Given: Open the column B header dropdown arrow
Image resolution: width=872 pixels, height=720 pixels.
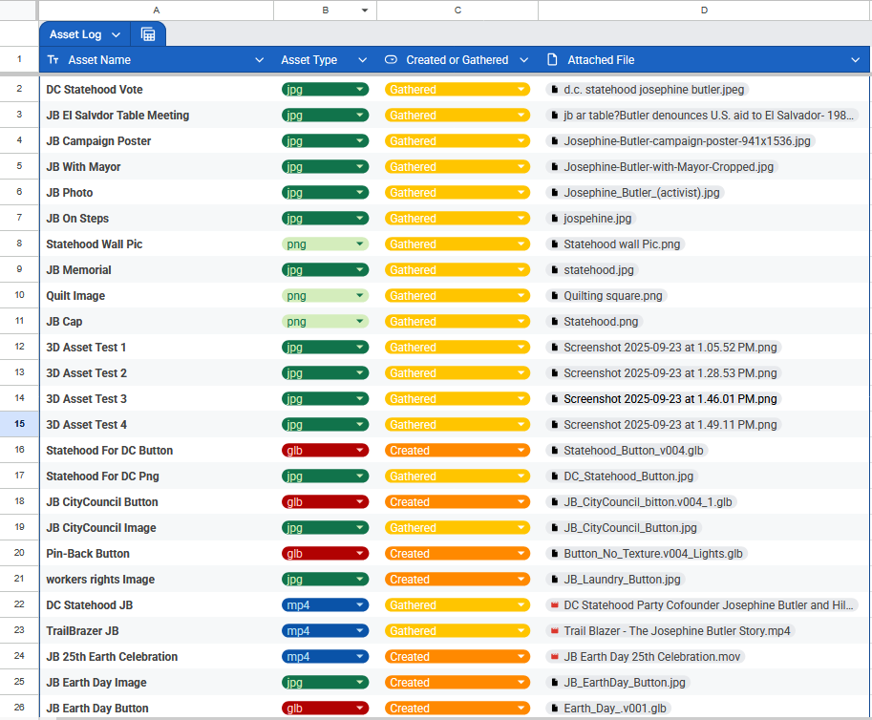Looking at the screenshot, I should pos(364,11).
